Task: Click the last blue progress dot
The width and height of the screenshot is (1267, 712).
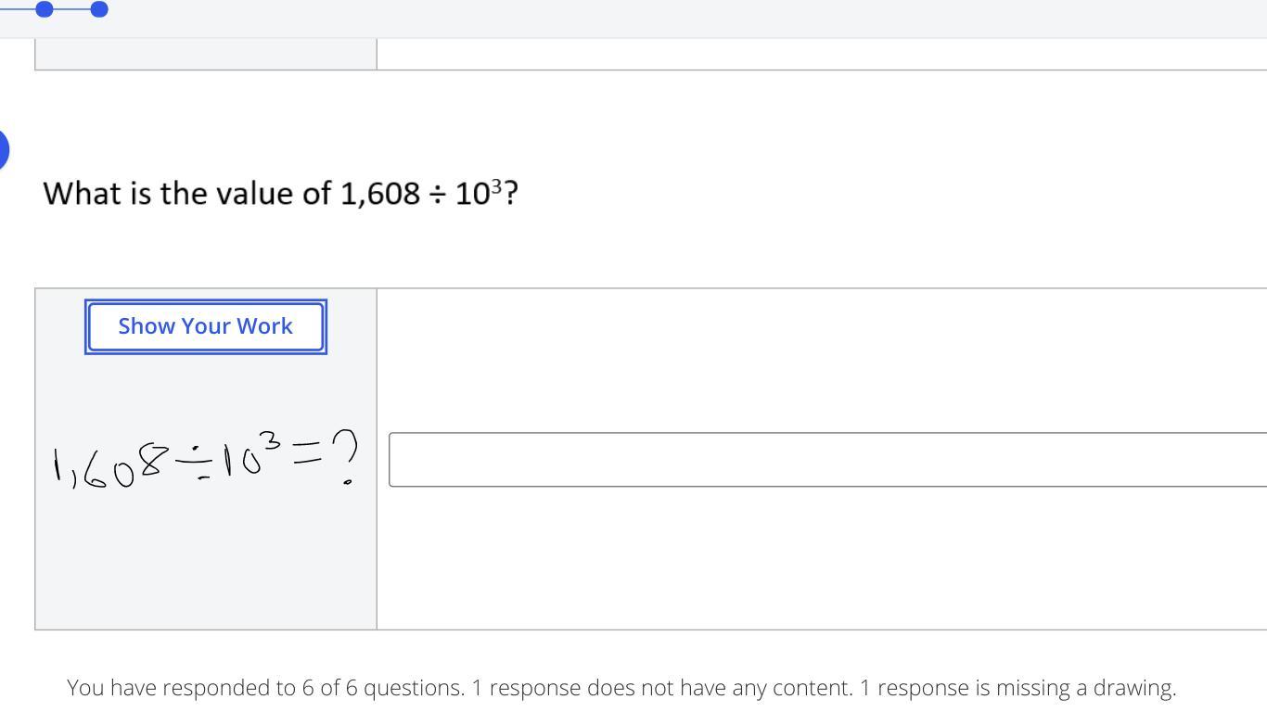Action: tap(99, 9)
